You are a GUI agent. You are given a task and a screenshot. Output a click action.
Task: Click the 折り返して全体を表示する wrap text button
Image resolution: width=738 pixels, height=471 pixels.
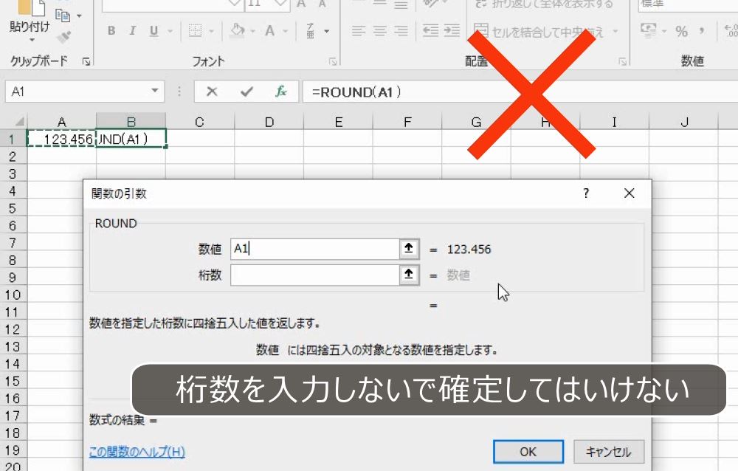[x=544, y=4]
